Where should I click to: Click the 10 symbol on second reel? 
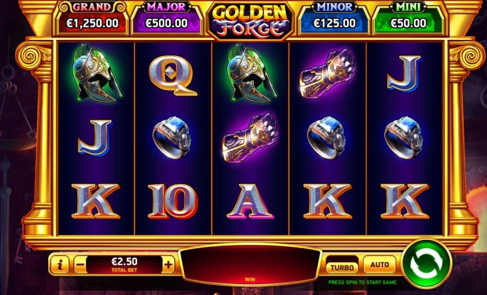click(x=172, y=201)
